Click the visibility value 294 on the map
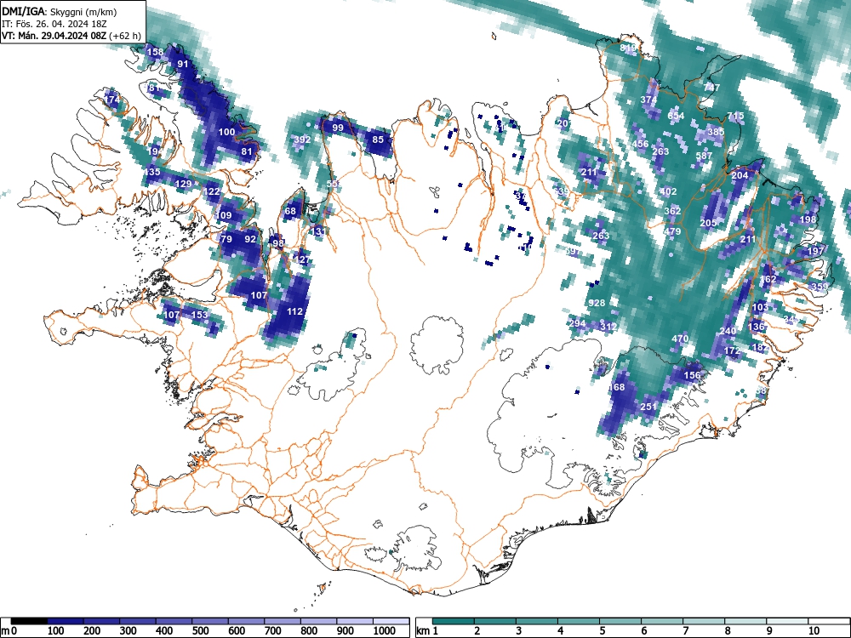 coord(577,322)
